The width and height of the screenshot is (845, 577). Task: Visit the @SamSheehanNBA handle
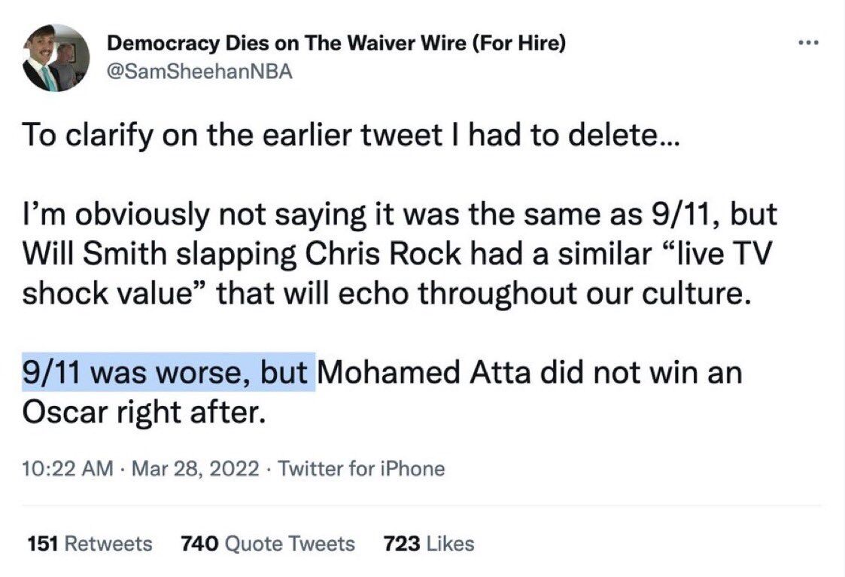coord(200,71)
